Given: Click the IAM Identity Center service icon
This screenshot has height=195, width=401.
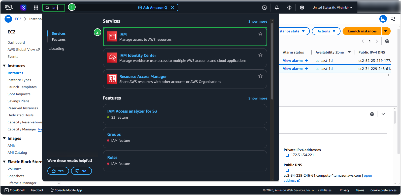Looking at the screenshot, I should pos(112,58).
